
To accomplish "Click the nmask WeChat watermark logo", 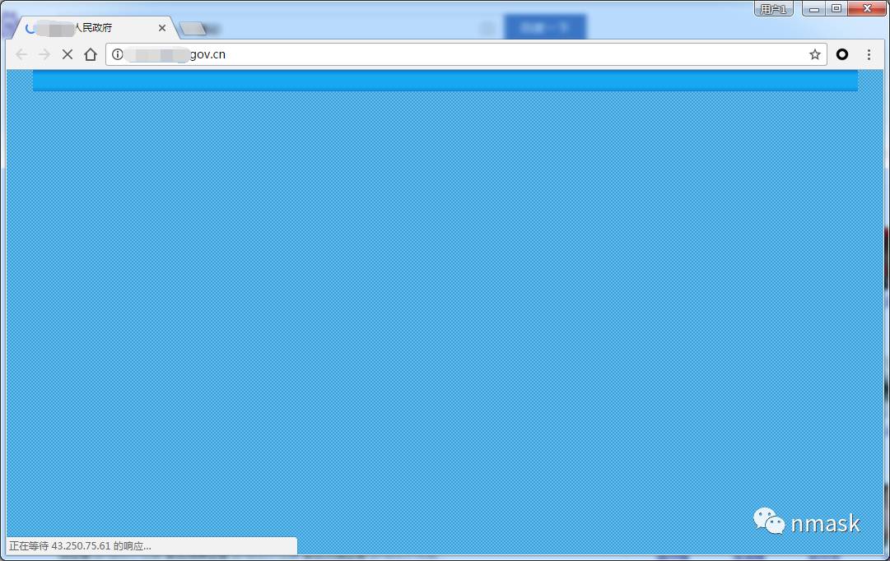I will 768,521.
